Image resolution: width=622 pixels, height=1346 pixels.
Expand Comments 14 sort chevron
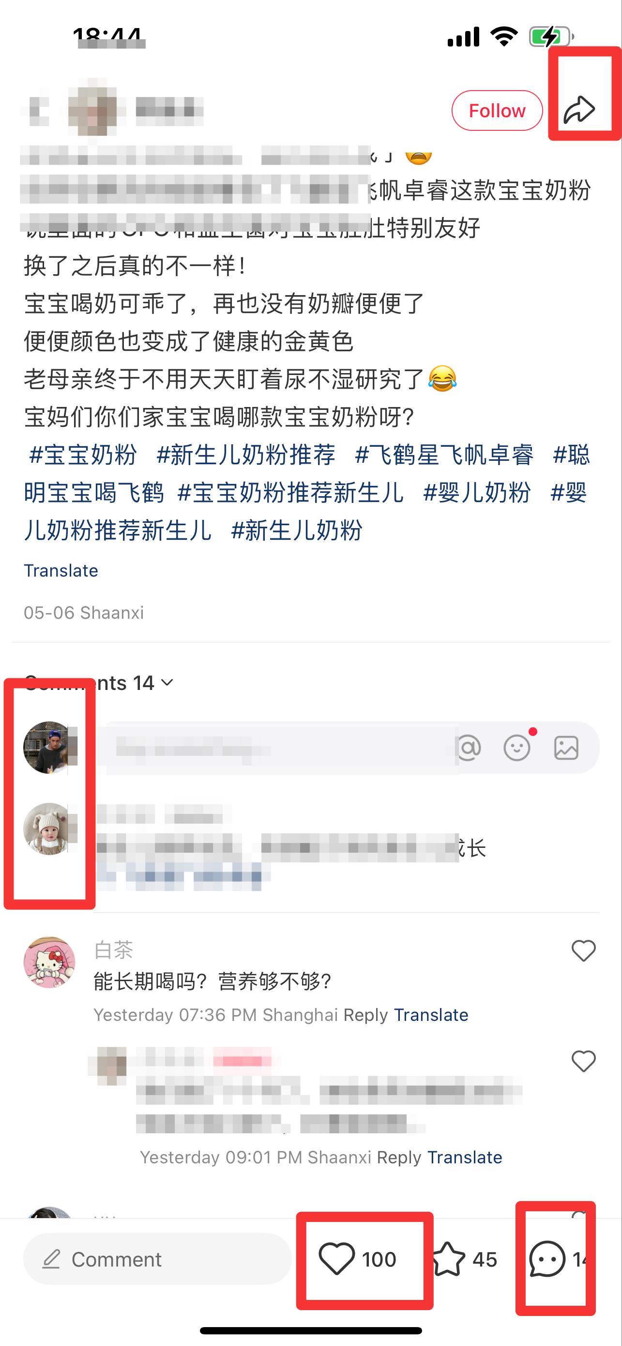pos(167,682)
